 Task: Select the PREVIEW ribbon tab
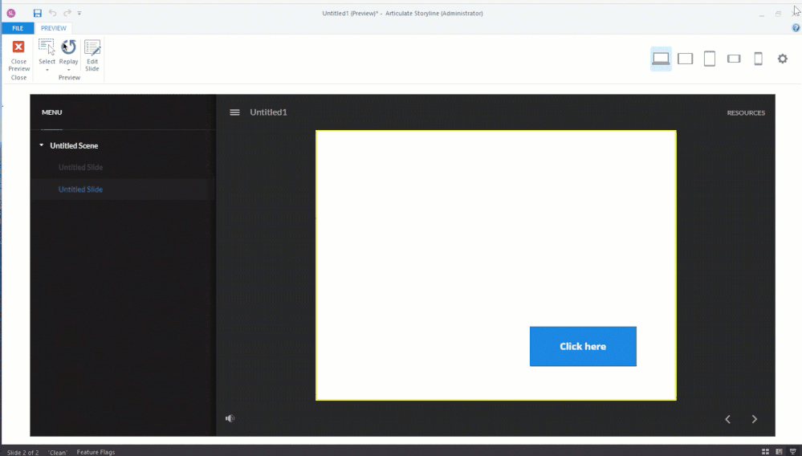tap(54, 28)
